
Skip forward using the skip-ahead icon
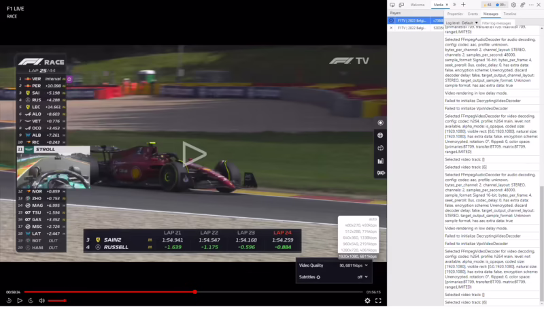pos(31,301)
